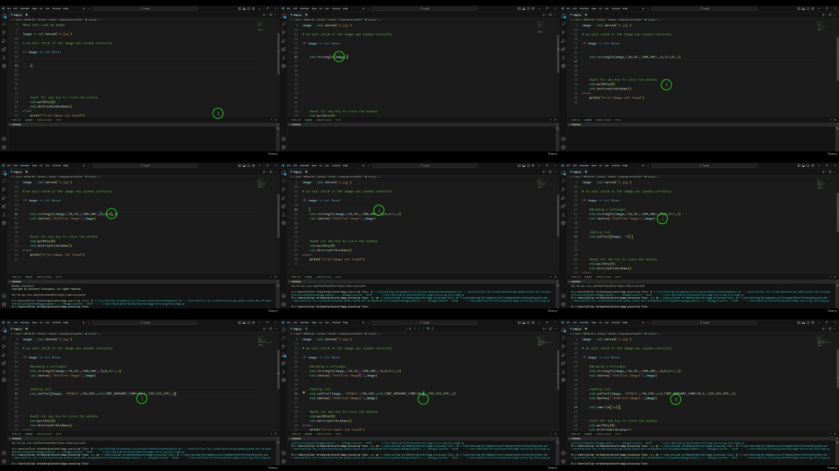The width and height of the screenshot is (839, 471).
Task: Open Explorer in the debug-toolbar frame
Action: point(283,329)
